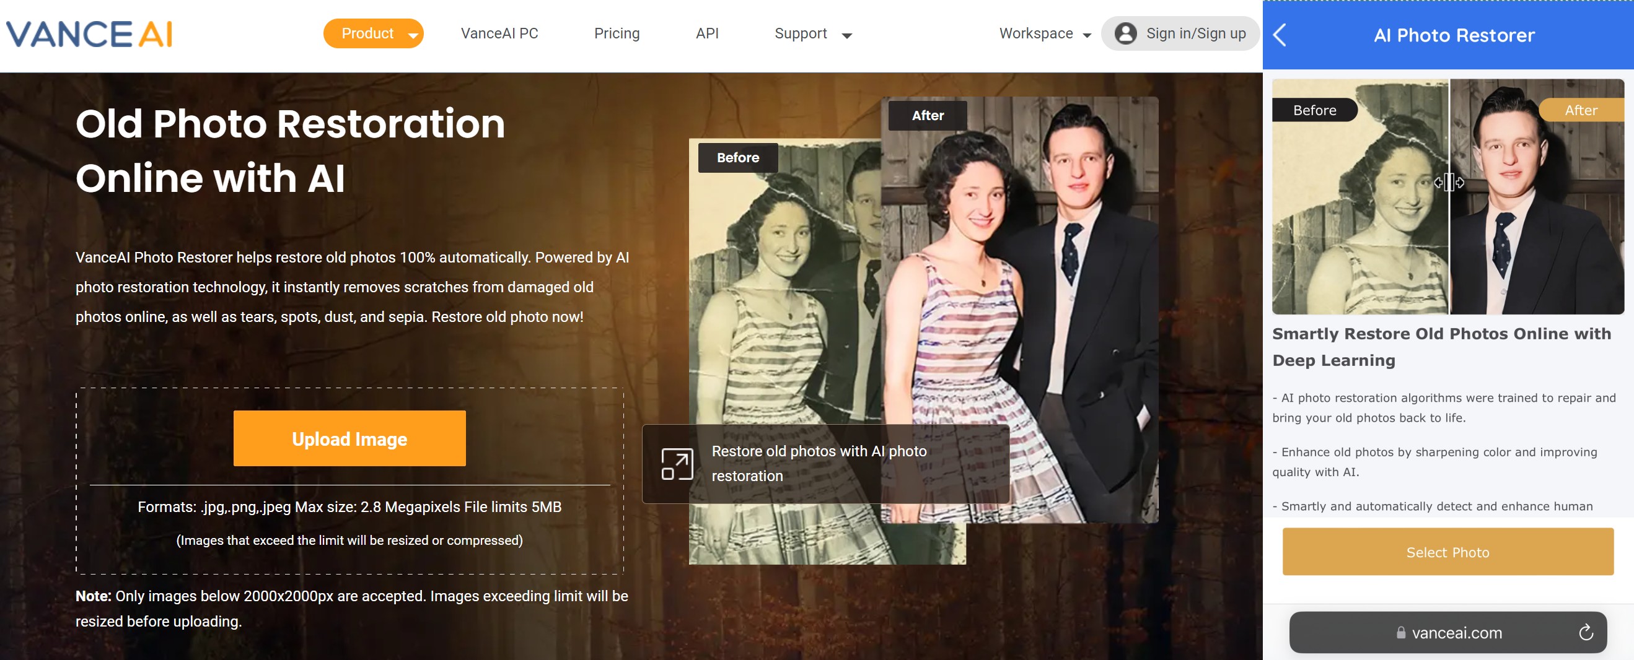
Task: Open the Product dropdown menu
Action: coord(373,33)
